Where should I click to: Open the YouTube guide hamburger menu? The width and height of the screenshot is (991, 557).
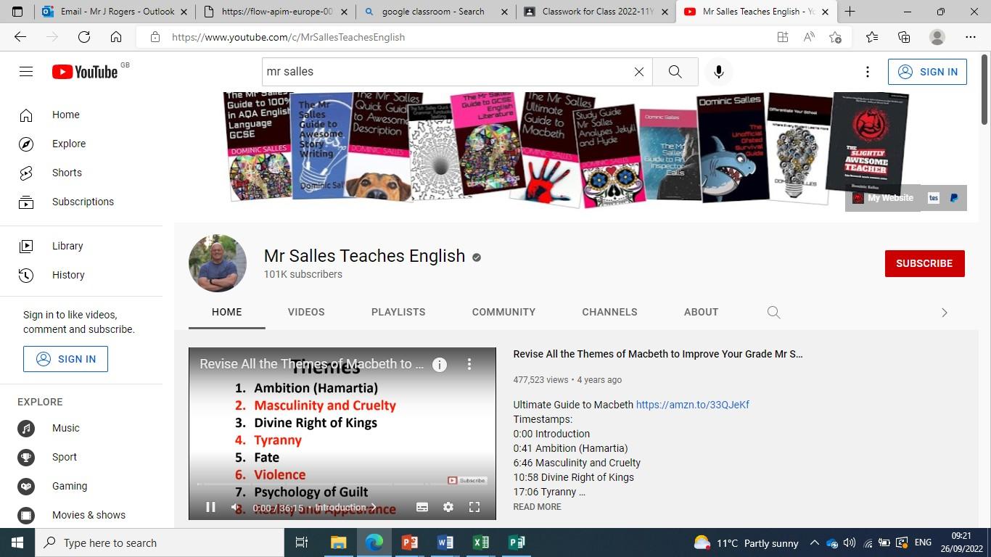[x=26, y=71]
